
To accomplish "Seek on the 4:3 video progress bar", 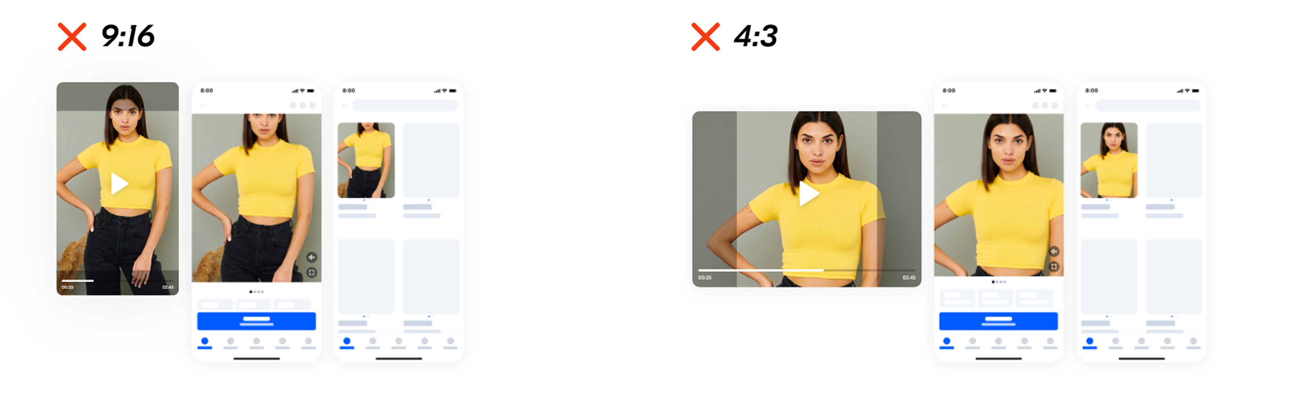I will [x=807, y=270].
